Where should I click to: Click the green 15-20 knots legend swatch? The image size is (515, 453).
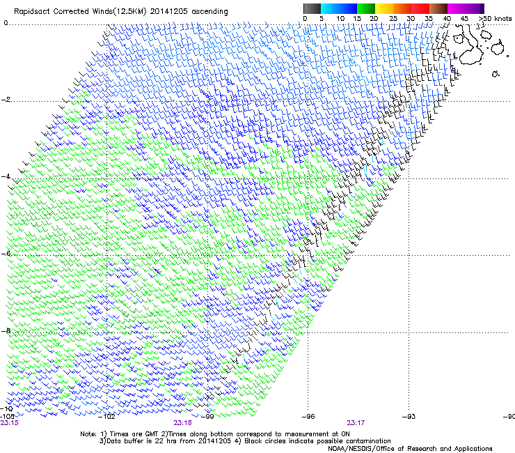366,8
